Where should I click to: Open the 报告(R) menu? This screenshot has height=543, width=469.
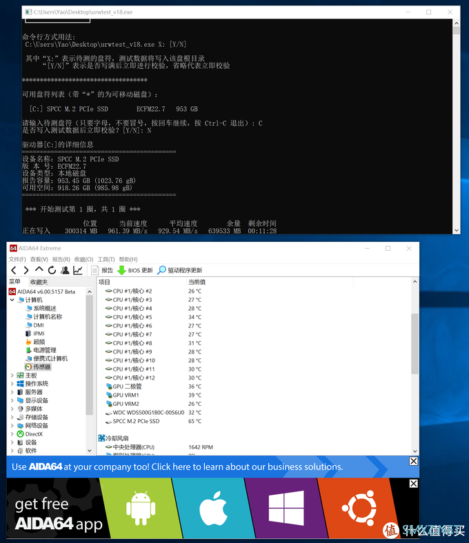point(61,259)
